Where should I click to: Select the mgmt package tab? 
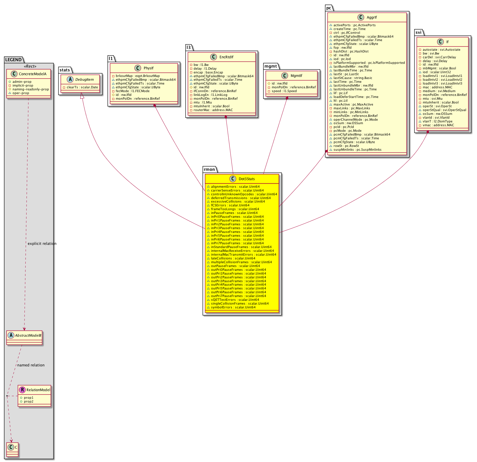(x=271, y=66)
